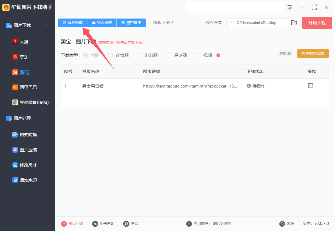Click the 常见问题 question mark icon
Image resolution: width=335 pixels, height=231 pixels.
click(x=64, y=224)
